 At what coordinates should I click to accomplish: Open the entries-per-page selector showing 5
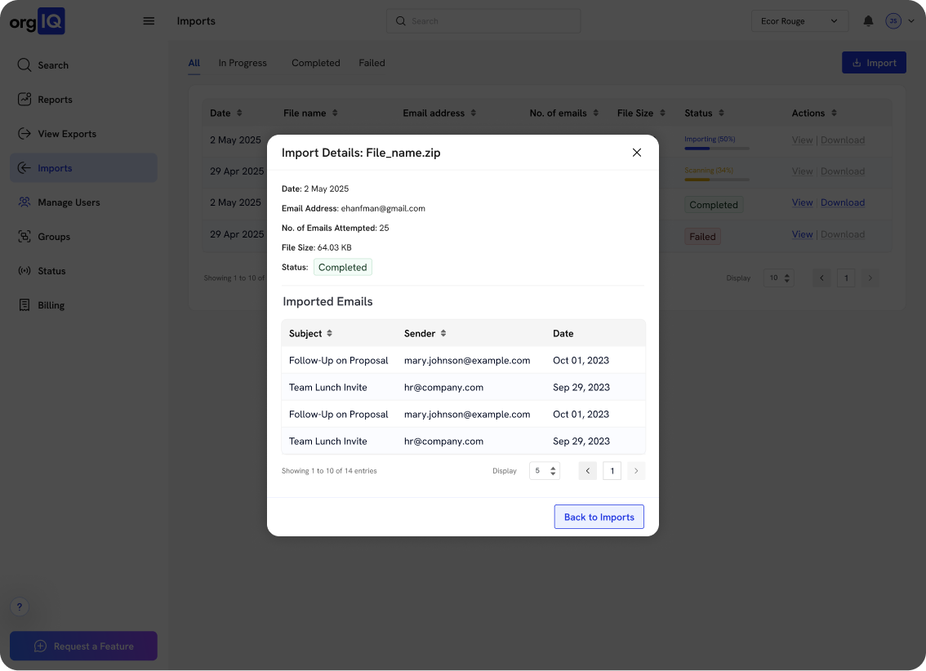pos(544,470)
